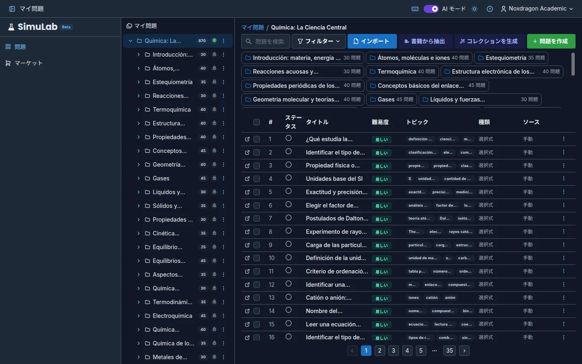Image resolution: width=582 pixels, height=364 pixels.
Task: Switch theme with the sun icon
Action: click(474, 9)
